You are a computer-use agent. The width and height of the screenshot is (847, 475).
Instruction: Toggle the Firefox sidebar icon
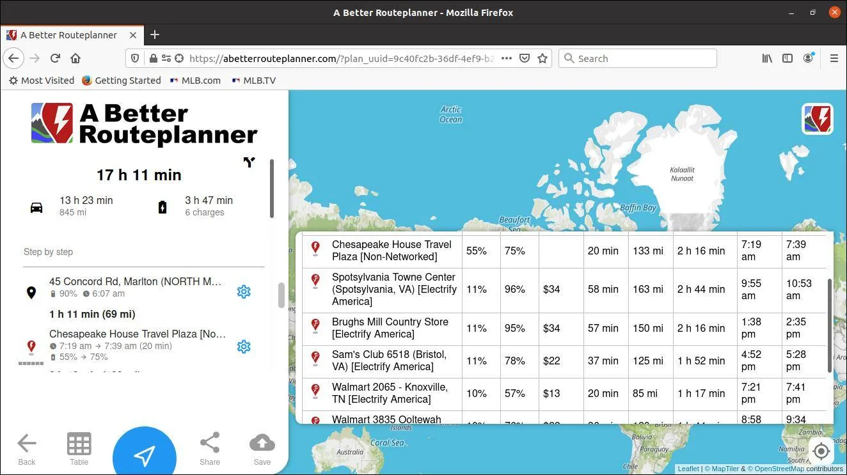pyautogui.click(x=788, y=58)
